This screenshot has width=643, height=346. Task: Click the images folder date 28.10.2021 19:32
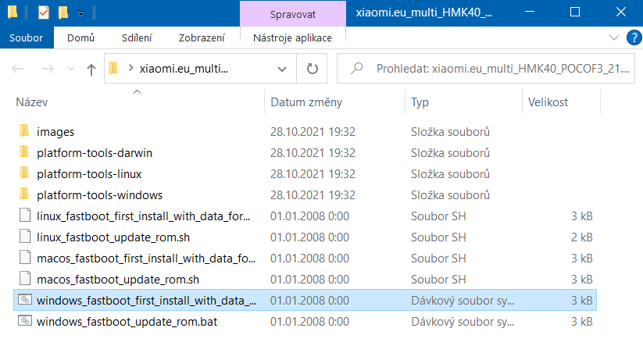click(313, 132)
